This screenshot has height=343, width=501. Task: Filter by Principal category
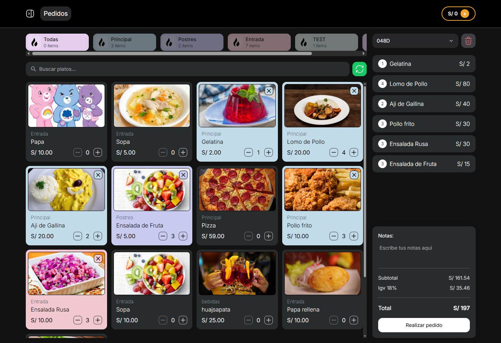[125, 42]
